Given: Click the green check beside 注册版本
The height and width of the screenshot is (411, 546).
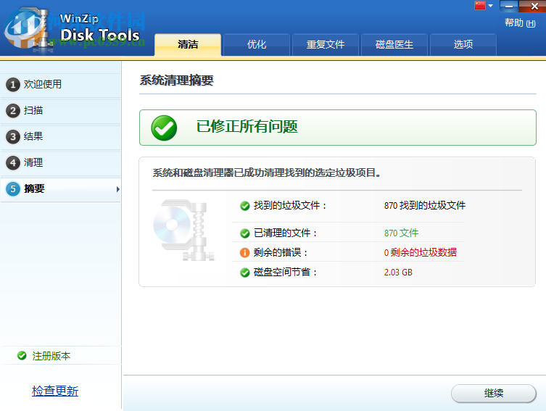Looking at the screenshot, I should click(x=22, y=356).
